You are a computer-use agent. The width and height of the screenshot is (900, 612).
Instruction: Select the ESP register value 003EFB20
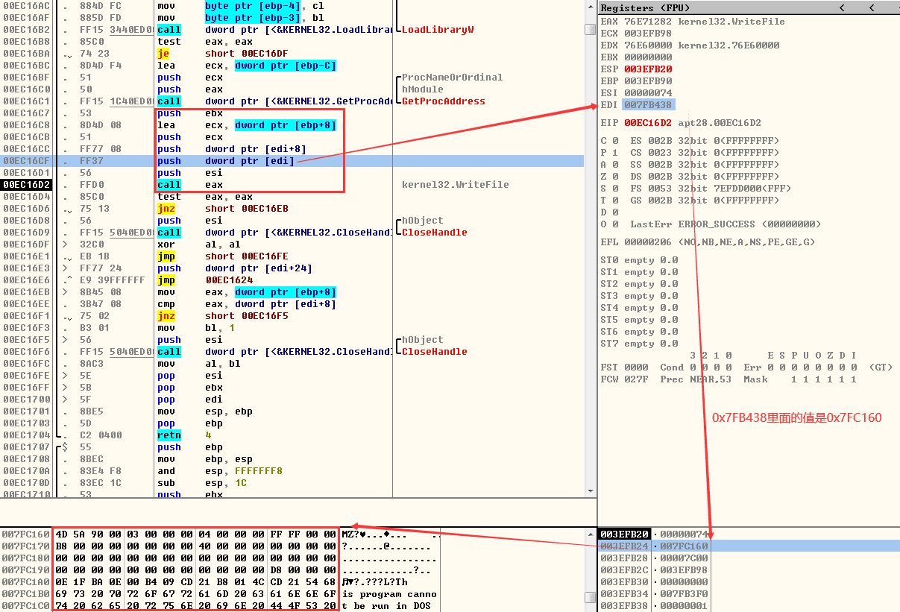pos(648,69)
